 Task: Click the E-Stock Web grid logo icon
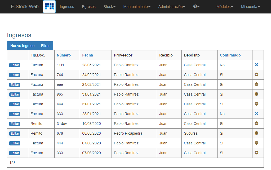(x=49, y=7)
